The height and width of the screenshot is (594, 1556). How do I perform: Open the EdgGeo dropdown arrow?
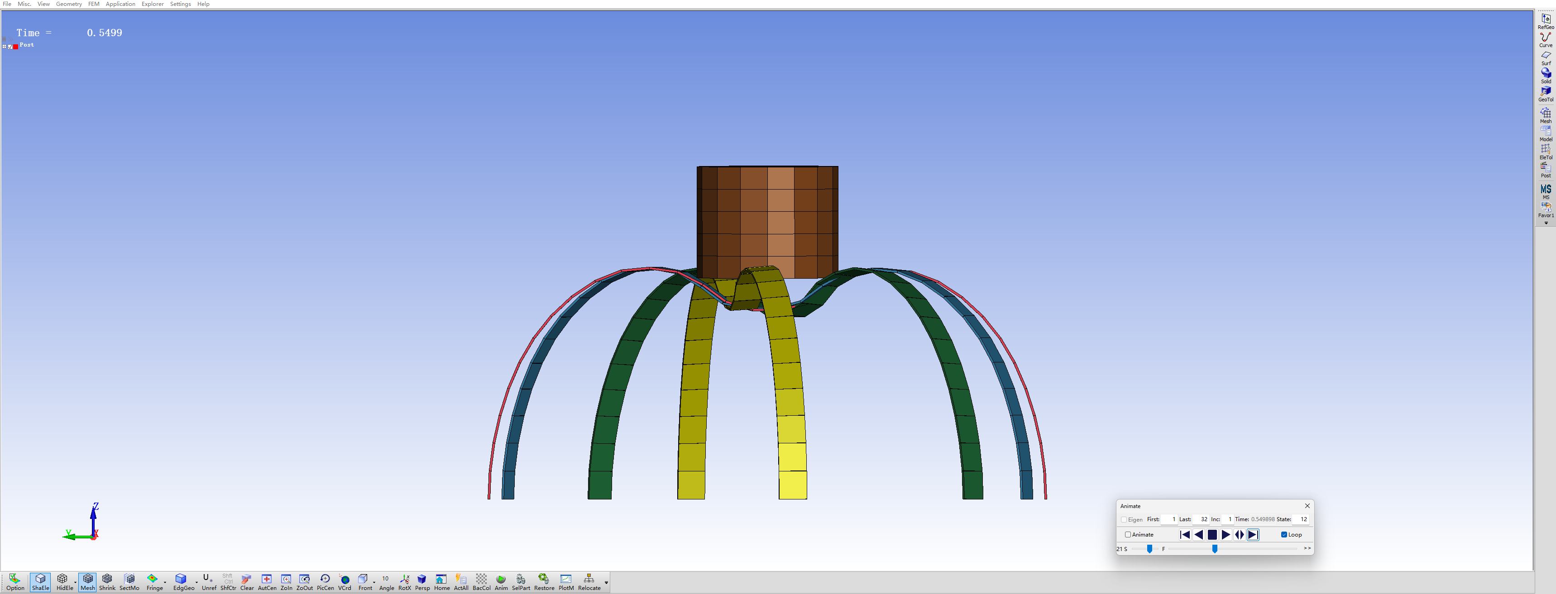click(196, 583)
